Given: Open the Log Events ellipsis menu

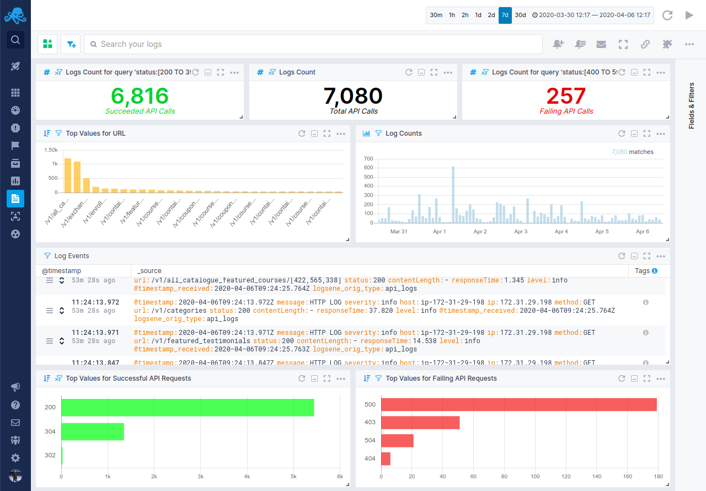Looking at the screenshot, I should 660,255.
